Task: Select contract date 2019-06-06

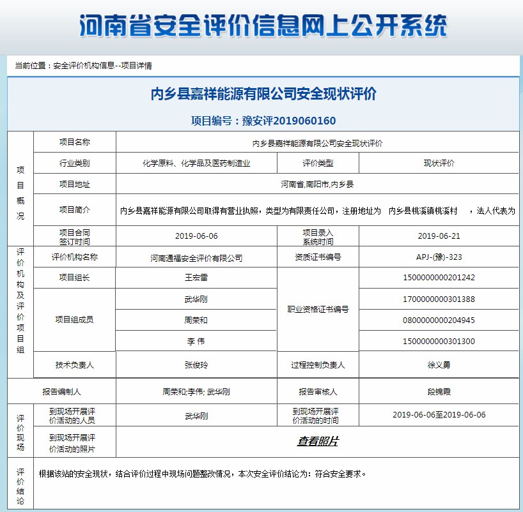Action: [196, 236]
